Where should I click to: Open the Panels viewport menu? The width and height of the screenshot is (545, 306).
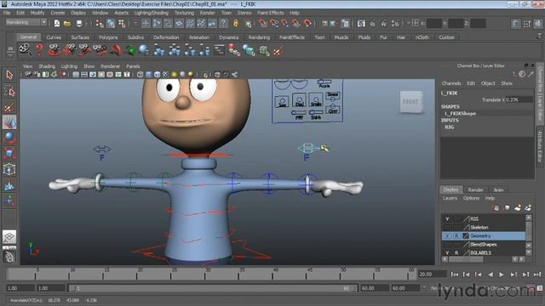133,66
